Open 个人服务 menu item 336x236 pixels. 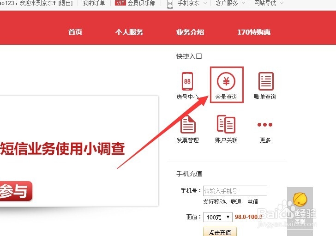coord(129,32)
